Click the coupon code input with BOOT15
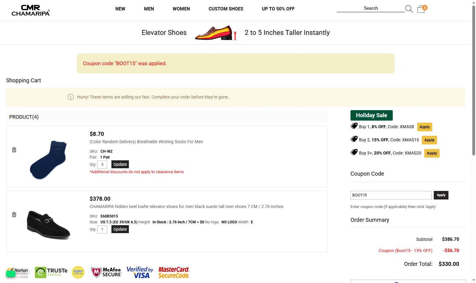Image resolution: width=476 pixels, height=283 pixels. [391, 195]
